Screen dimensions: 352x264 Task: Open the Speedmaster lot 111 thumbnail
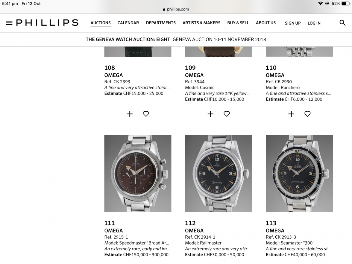(138, 174)
